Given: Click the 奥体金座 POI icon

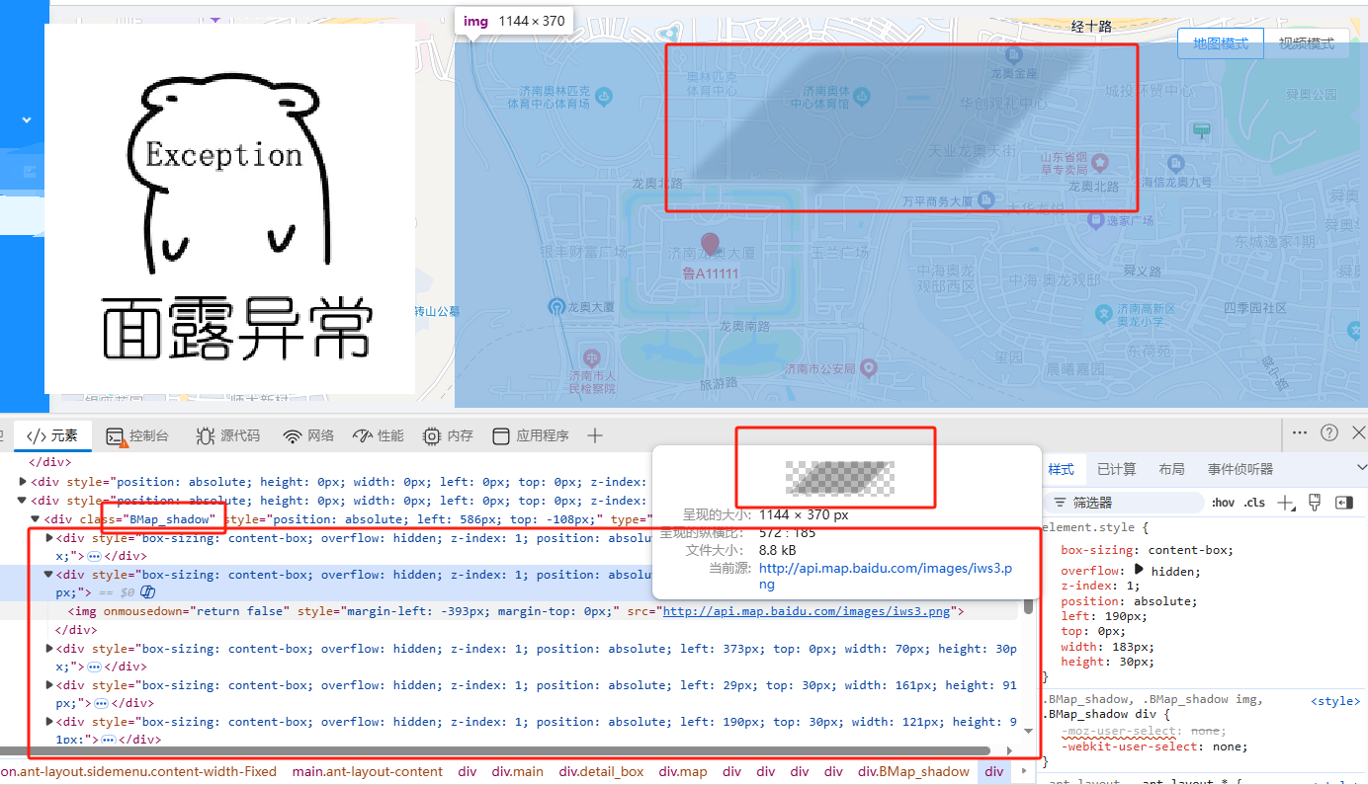Looking at the screenshot, I should (x=1013, y=54).
